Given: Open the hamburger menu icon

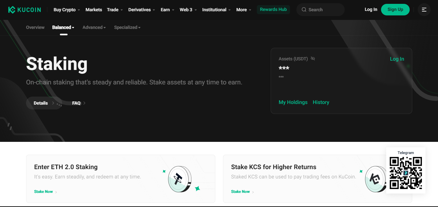Looking at the screenshot, I should point(424,10).
